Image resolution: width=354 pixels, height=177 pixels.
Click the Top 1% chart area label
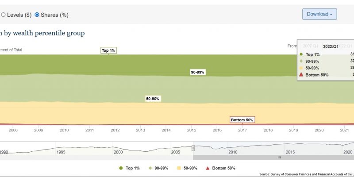coord(108,50)
